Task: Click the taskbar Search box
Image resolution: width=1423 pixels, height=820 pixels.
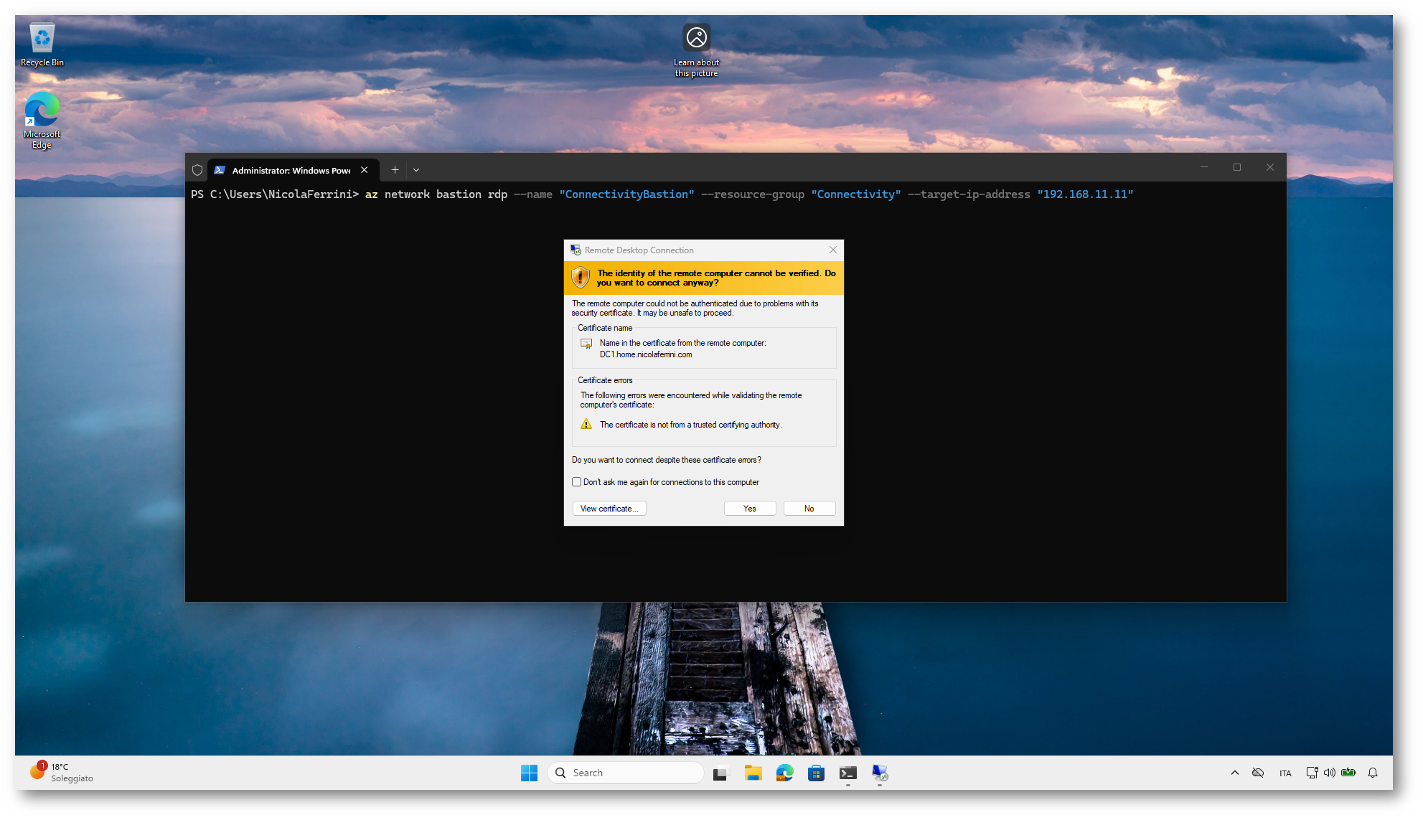Action: point(626,773)
